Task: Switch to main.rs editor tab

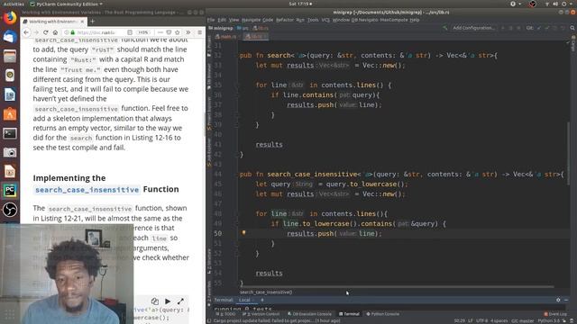Action: pos(226,36)
